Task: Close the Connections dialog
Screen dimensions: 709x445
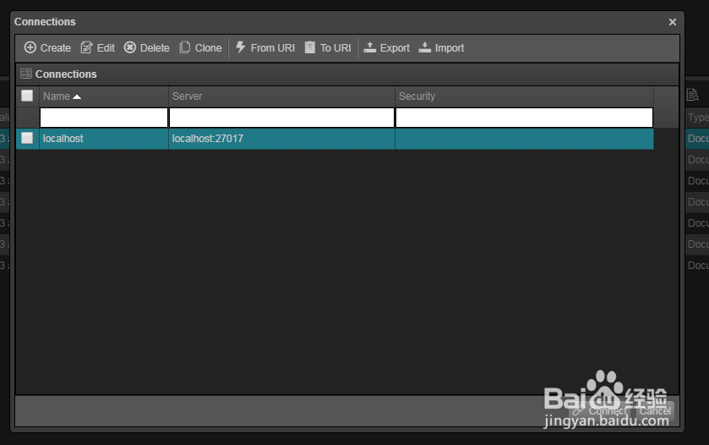Action: coord(673,22)
